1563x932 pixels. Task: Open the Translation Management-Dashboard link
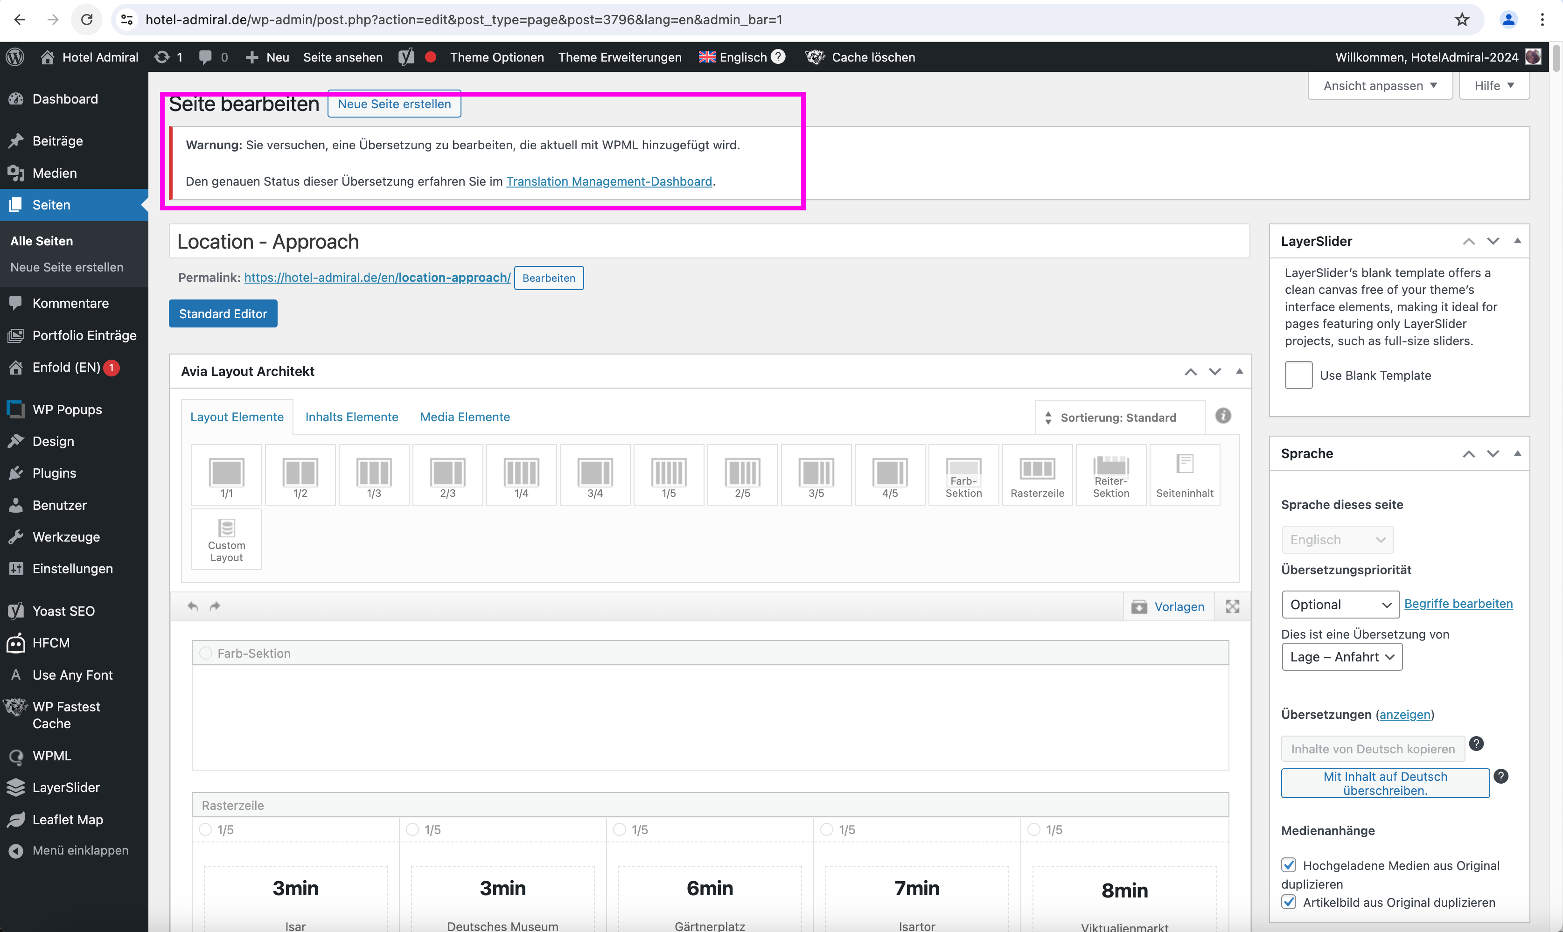pyautogui.click(x=608, y=181)
